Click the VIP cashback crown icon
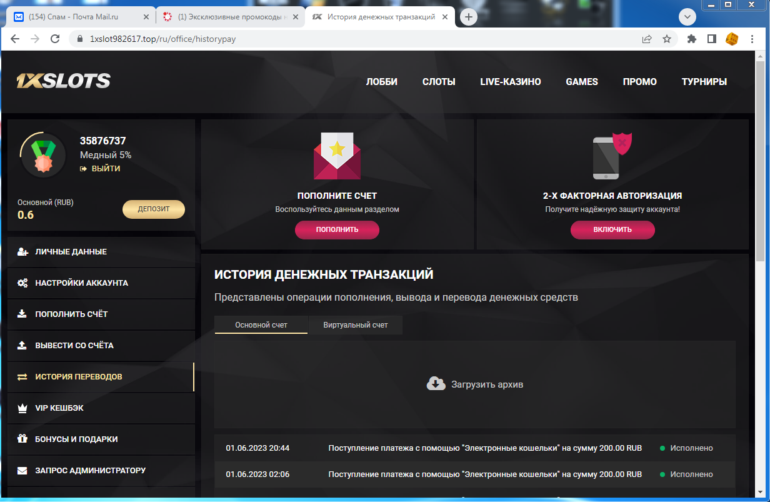The height and width of the screenshot is (502, 770). (x=22, y=408)
